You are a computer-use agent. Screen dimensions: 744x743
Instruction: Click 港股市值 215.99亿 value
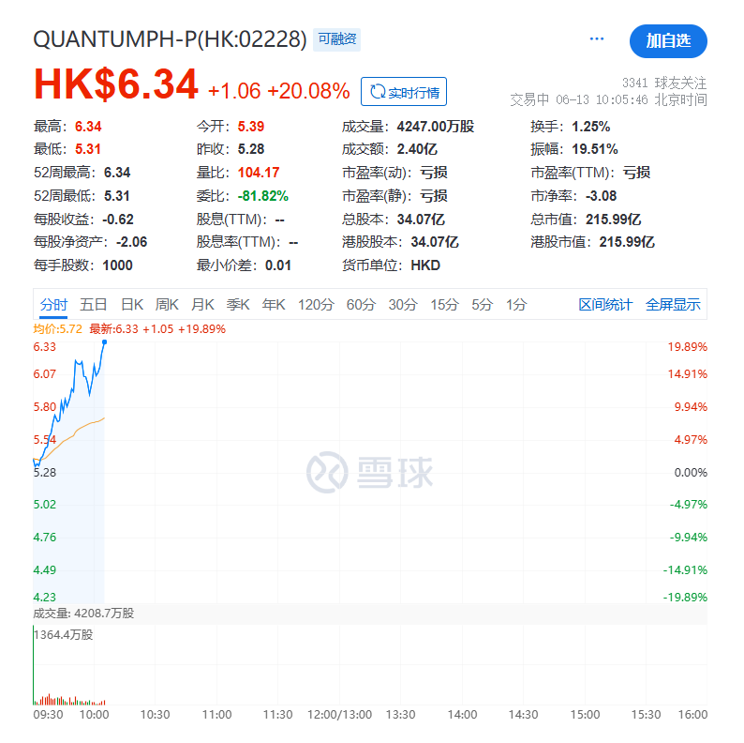click(x=627, y=242)
